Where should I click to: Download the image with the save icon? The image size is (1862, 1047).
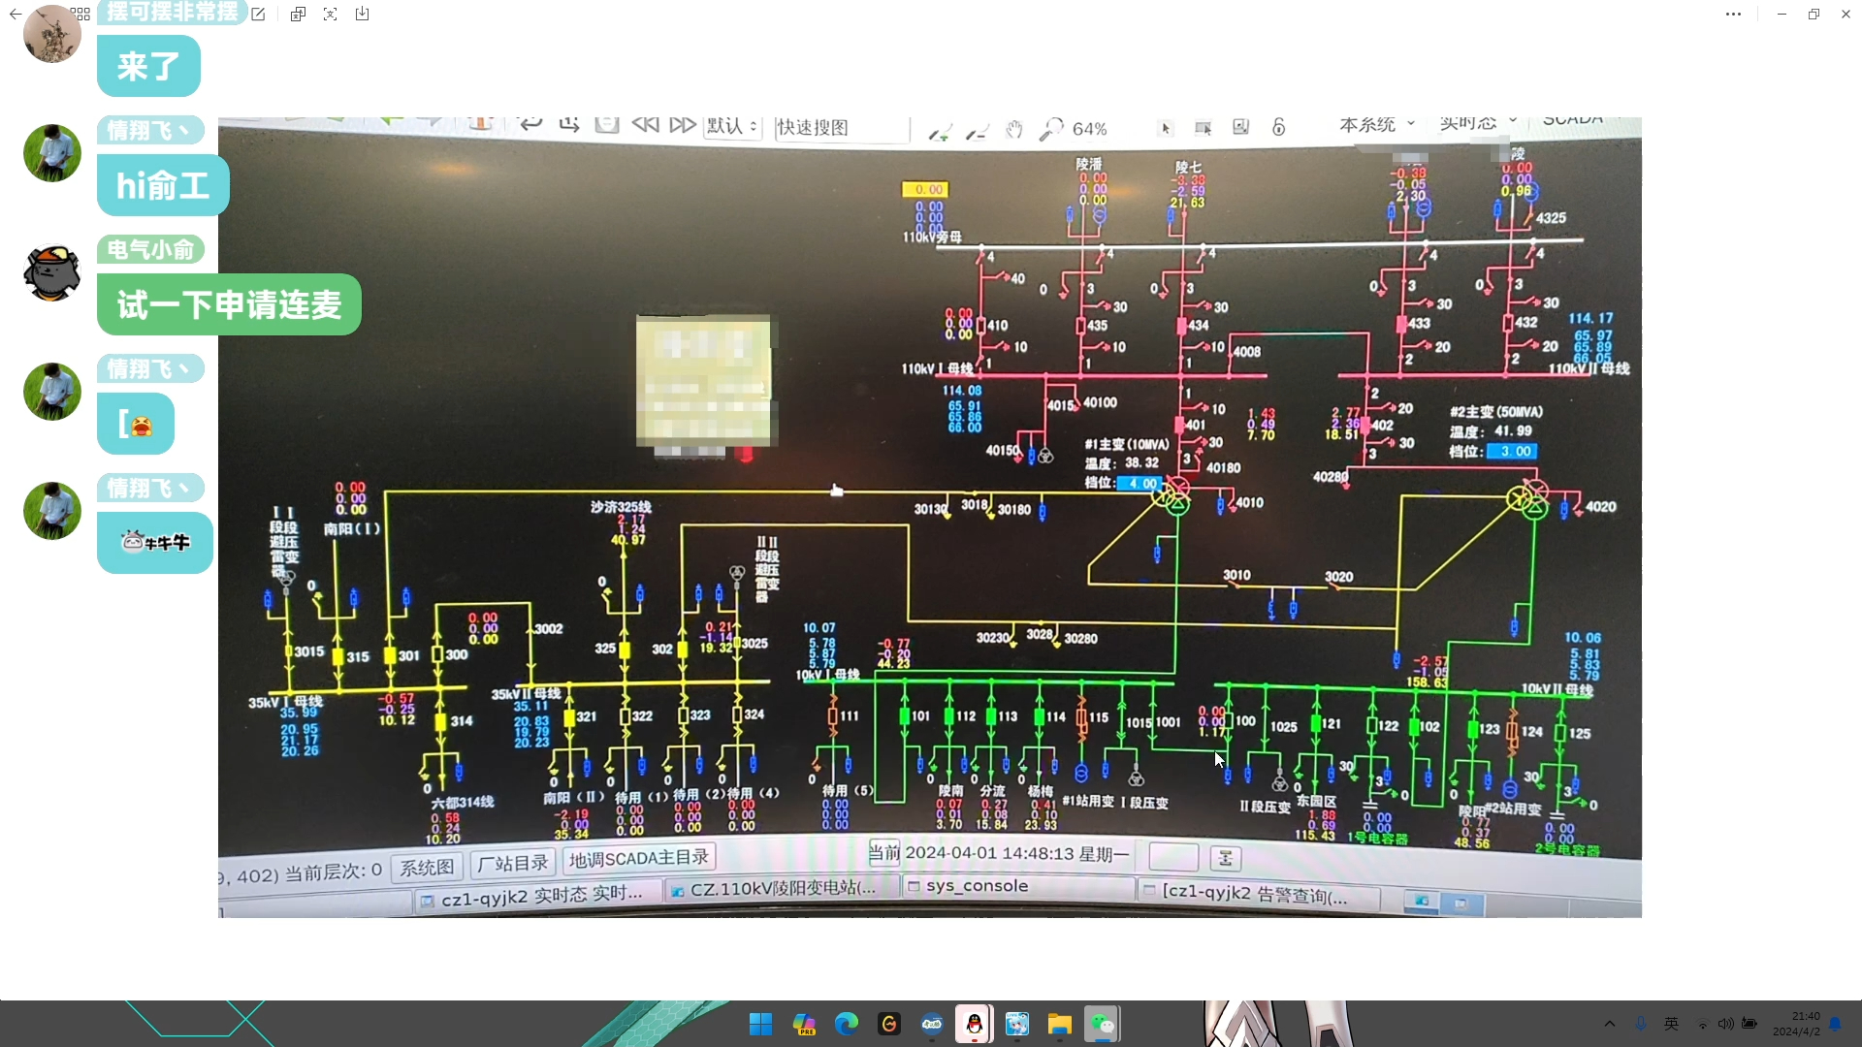(x=362, y=15)
